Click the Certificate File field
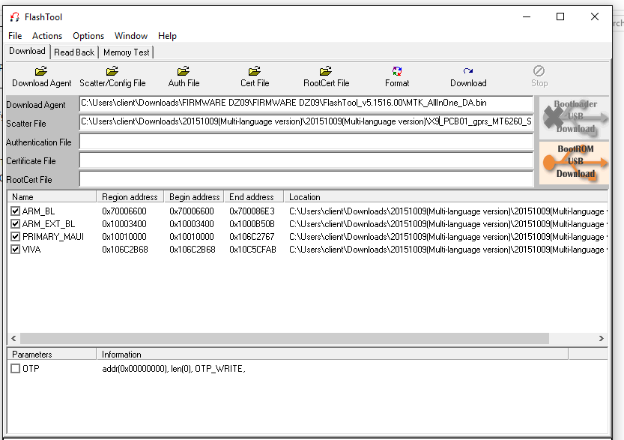 [306, 160]
